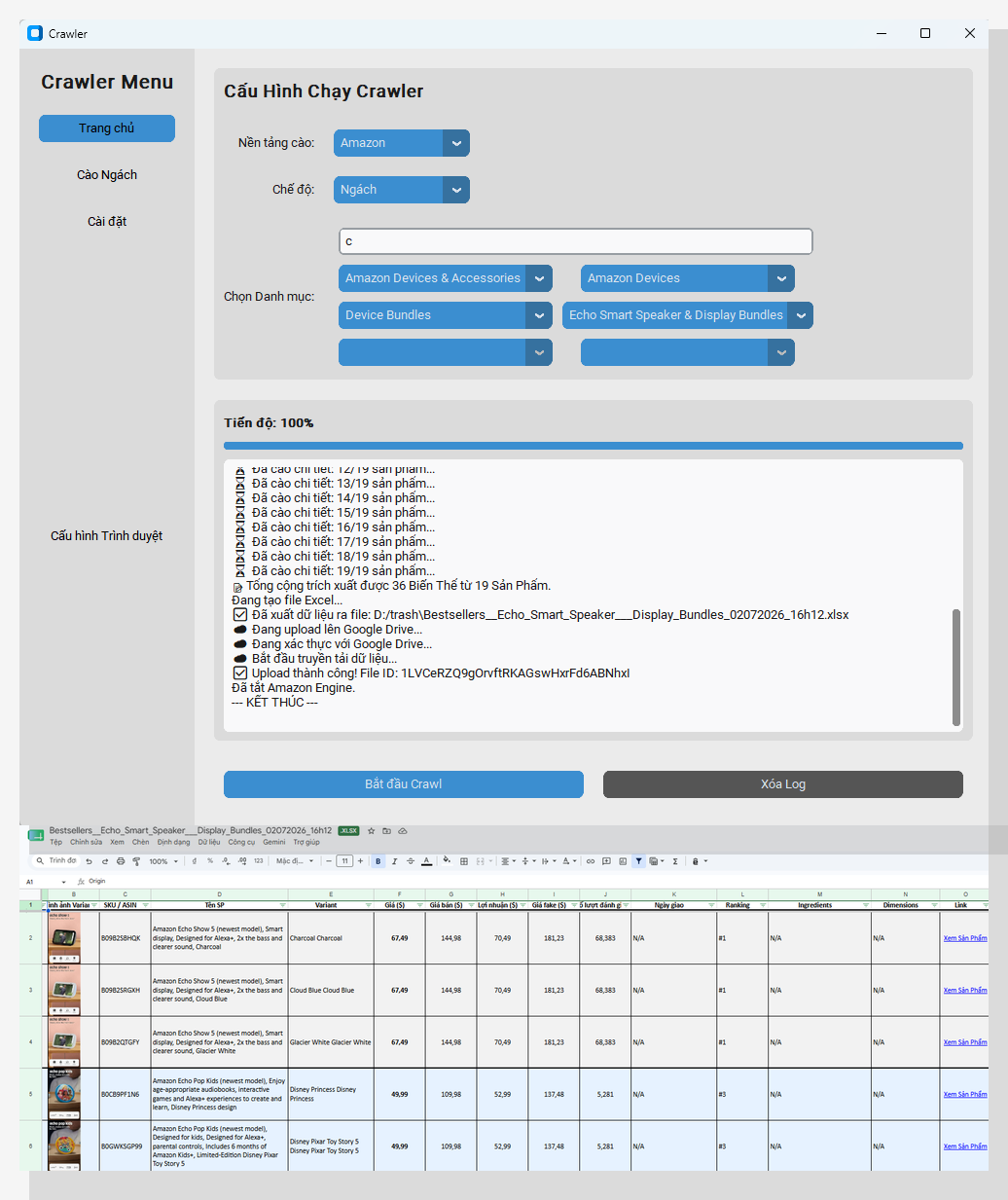The height and width of the screenshot is (1200, 1008).
Task: Open the more number formats 123 button
Action: point(258,861)
